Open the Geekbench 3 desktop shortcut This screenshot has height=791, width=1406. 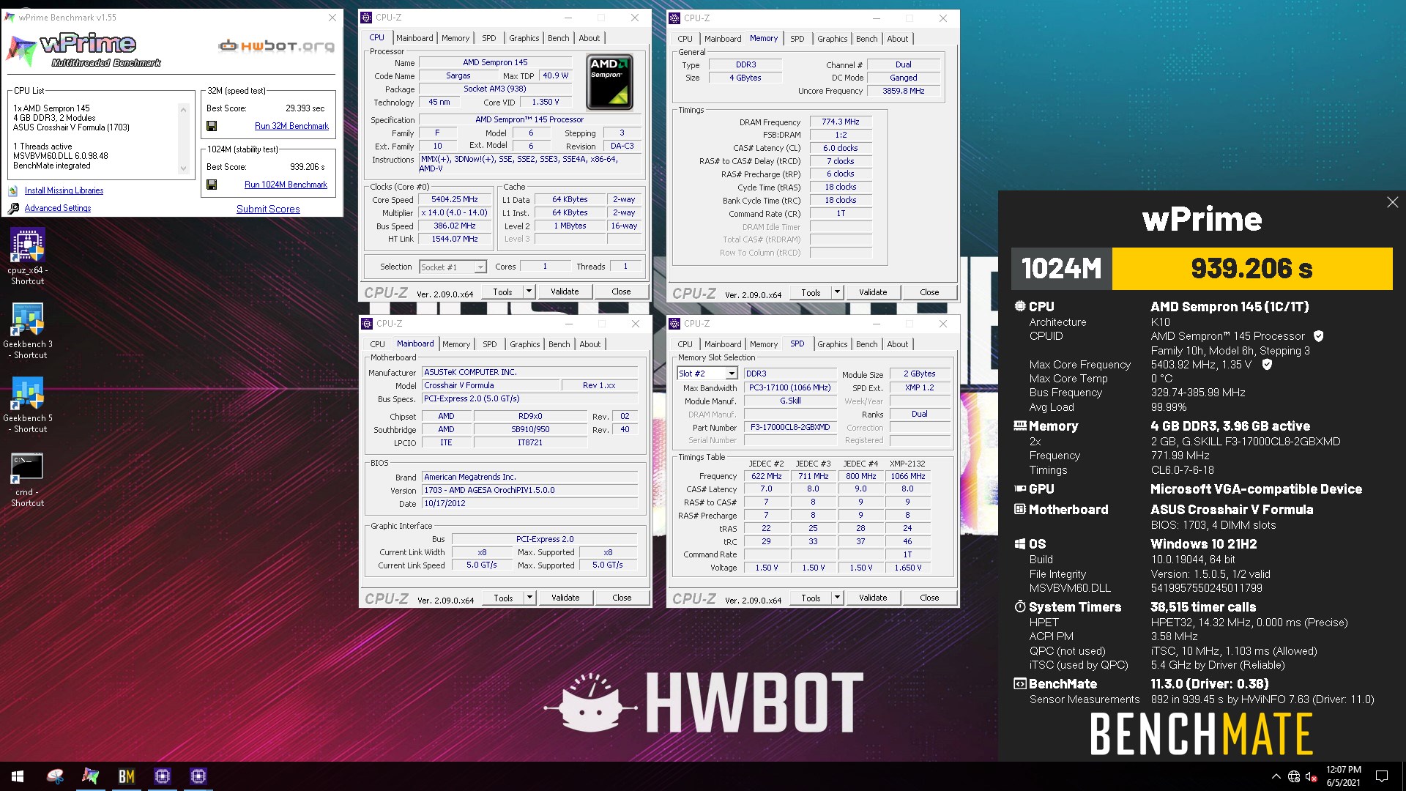click(27, 330)
